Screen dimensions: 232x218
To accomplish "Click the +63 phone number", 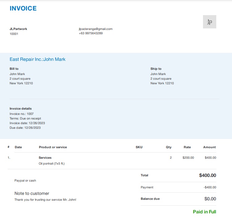I will pos(91,33).
